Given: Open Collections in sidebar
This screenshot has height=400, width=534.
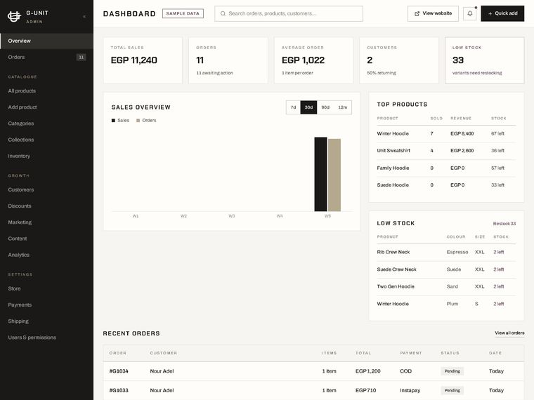Looking at the screenshot, I should tap(46, 140).
